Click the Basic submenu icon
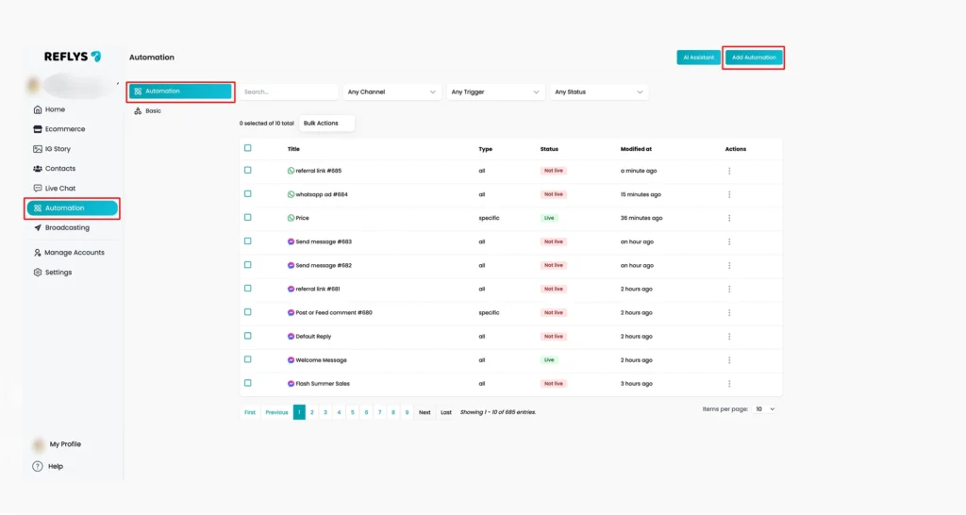 point(138,111)
